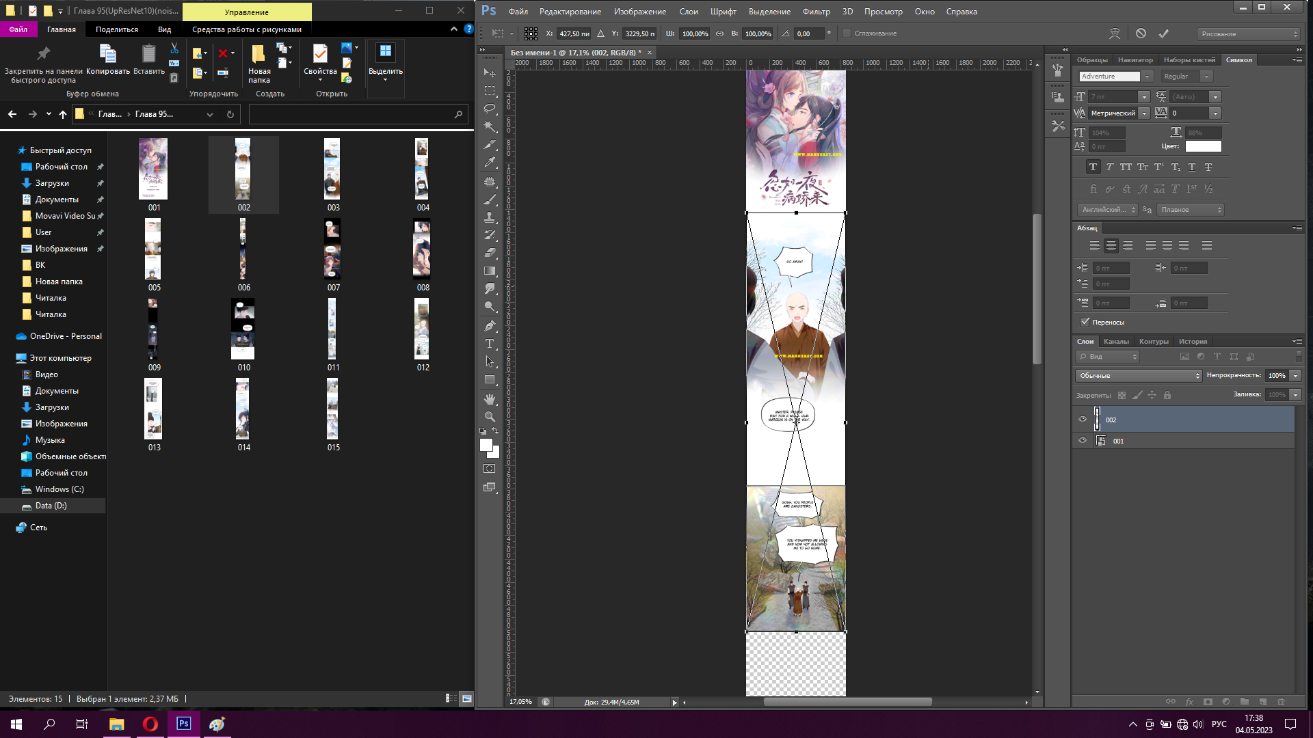Open the Непрозрачность opacity dropdown arrow
The image size is (1313, 738).
click(1295, 375)
